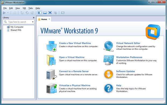The width and height of the screenshot is (167, 105).
Task: Toggle the thumbnail bar view button
Action: 45,13
